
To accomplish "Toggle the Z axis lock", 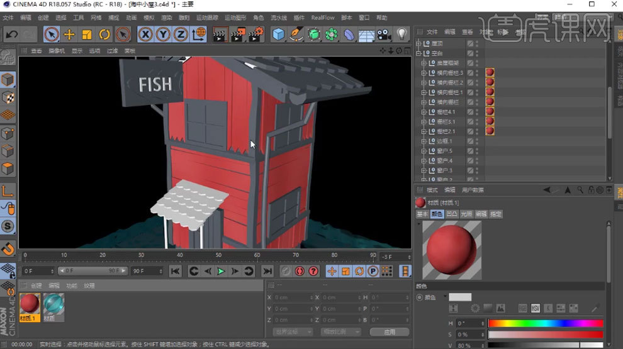I will pos(181,35).
